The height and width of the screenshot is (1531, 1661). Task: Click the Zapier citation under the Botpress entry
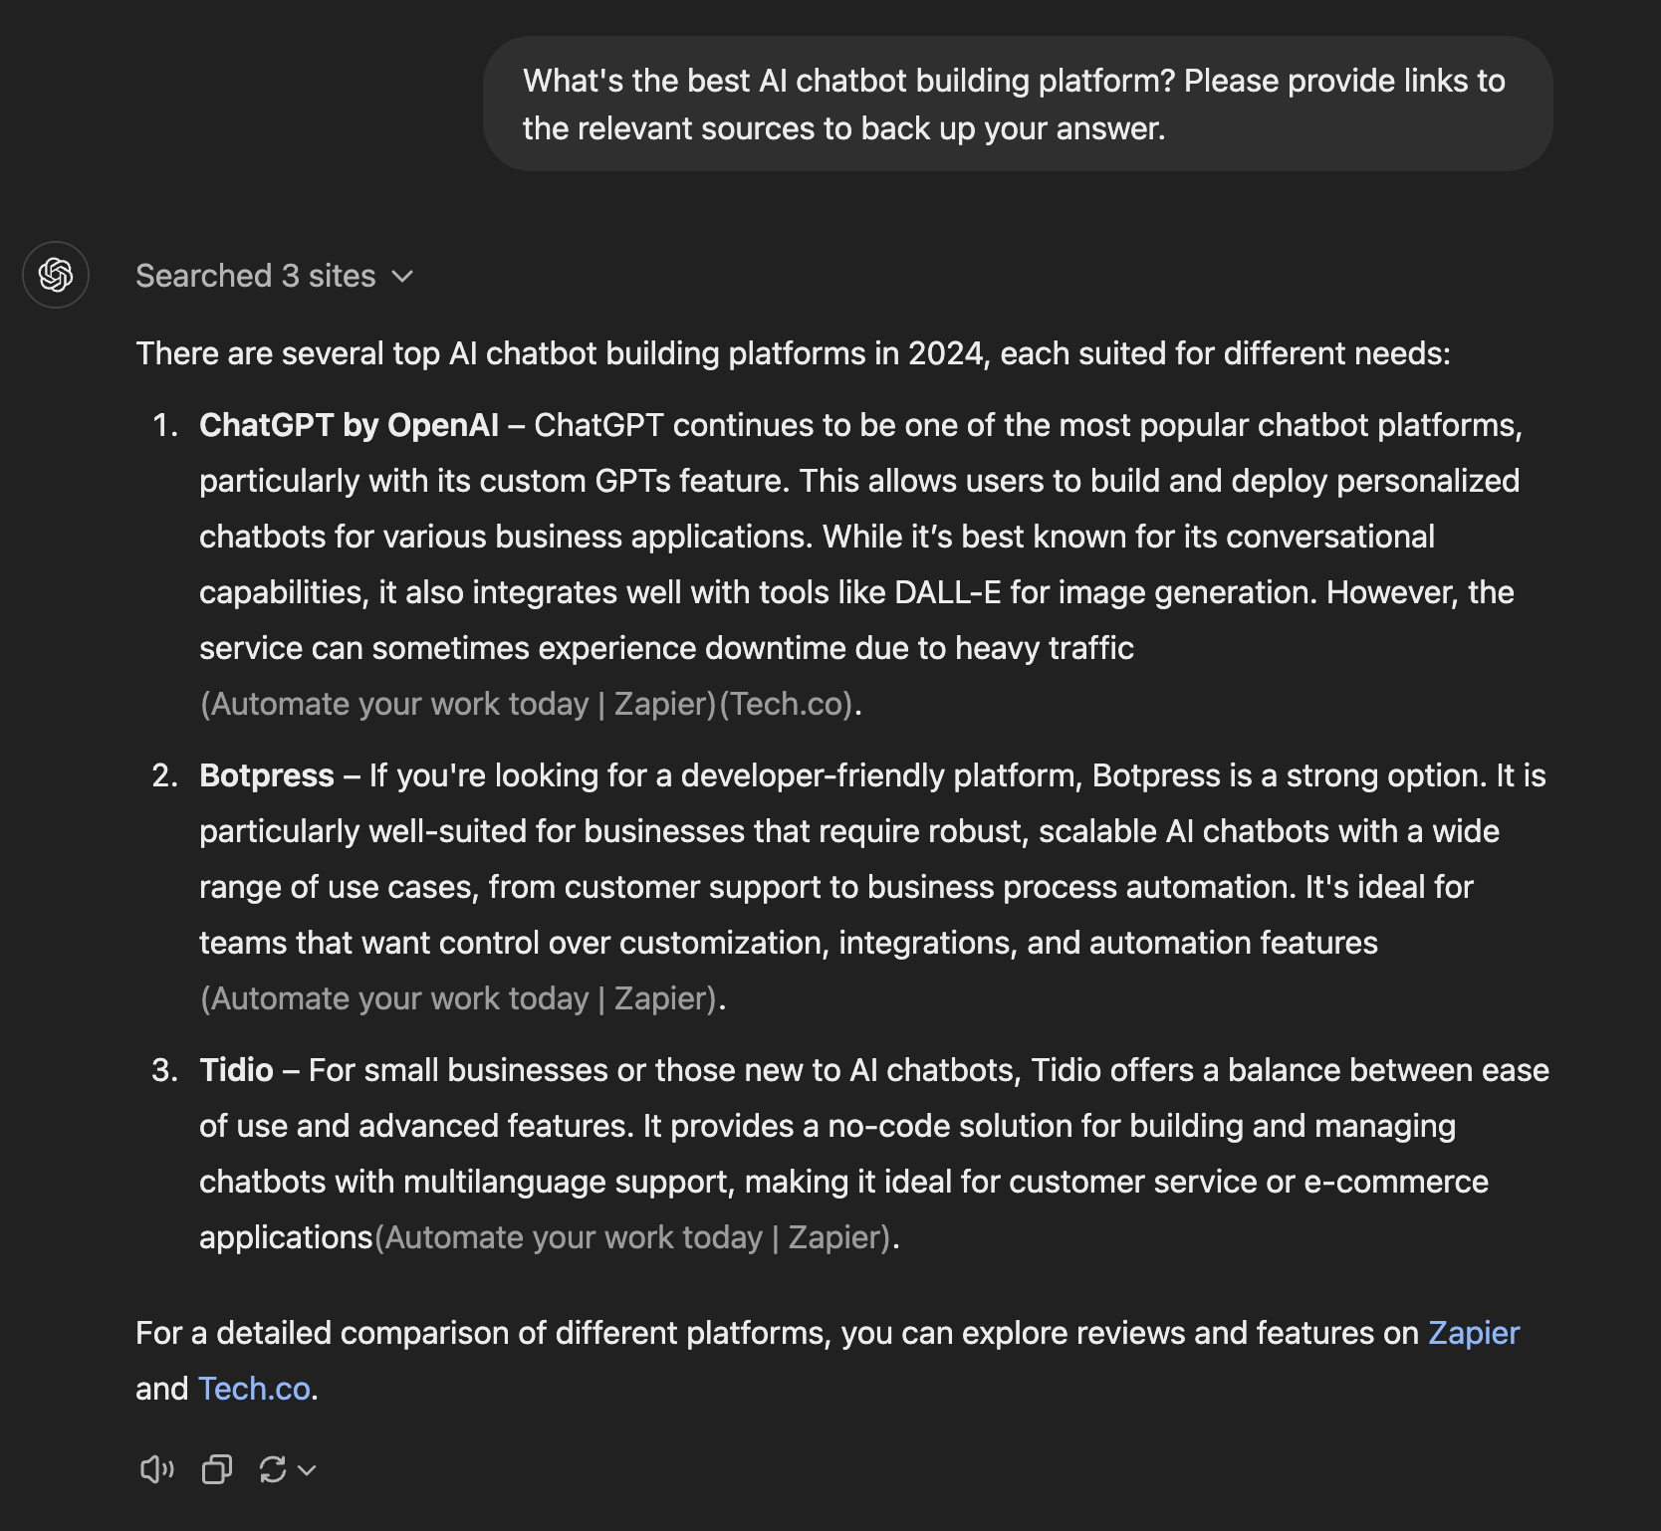(x=460, y=997)
